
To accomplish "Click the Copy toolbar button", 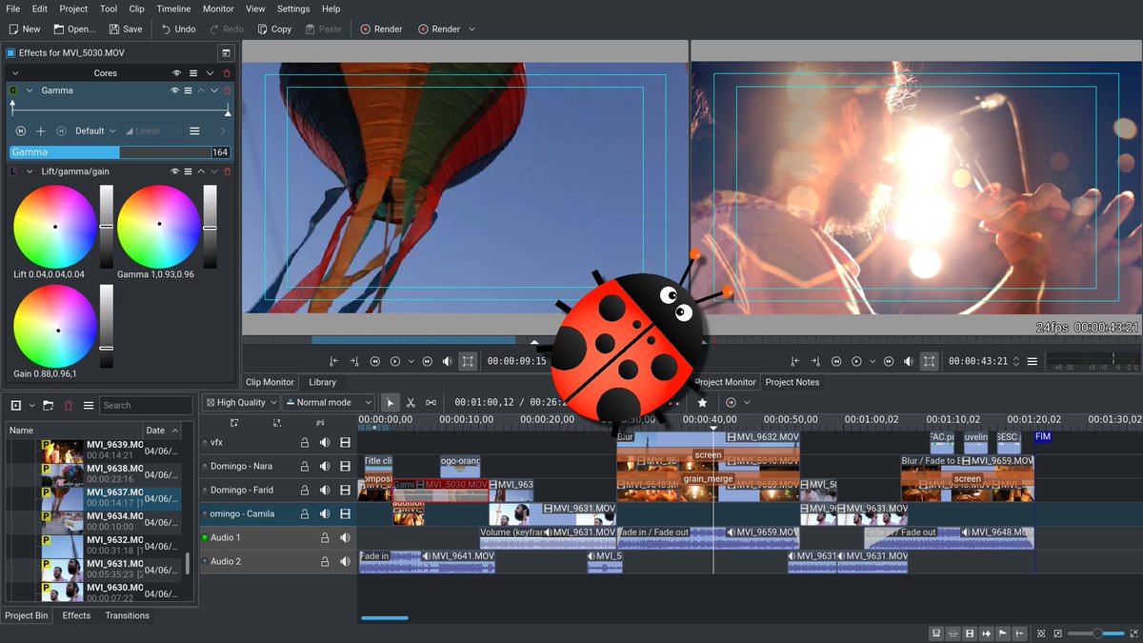I will tap(274, 29).
